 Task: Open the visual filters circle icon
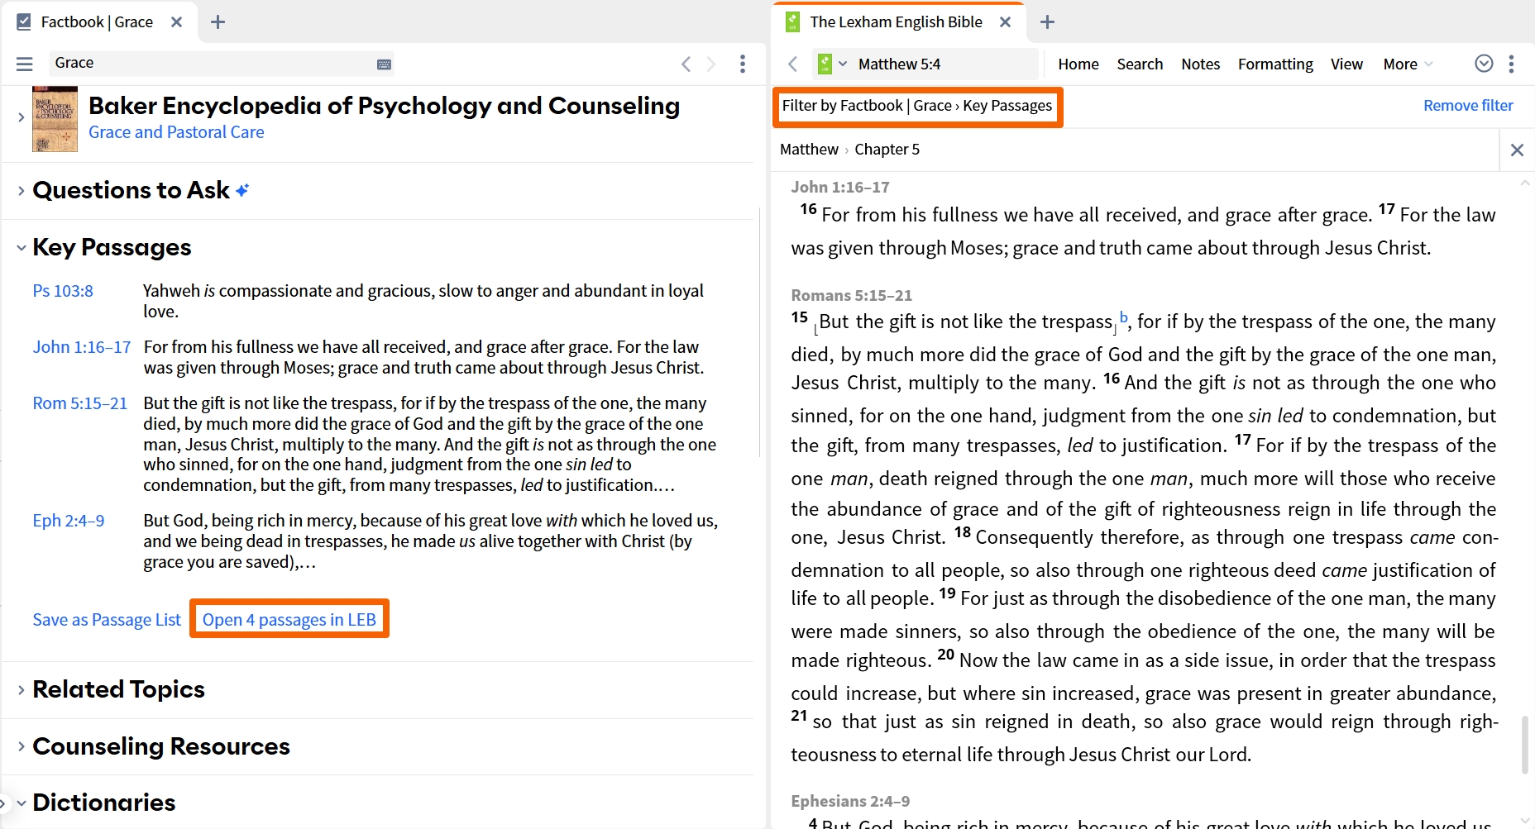(x=1485, y=64)
